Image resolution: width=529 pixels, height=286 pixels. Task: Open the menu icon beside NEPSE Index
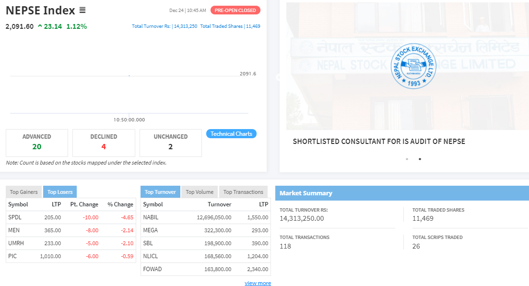(82, 10)
